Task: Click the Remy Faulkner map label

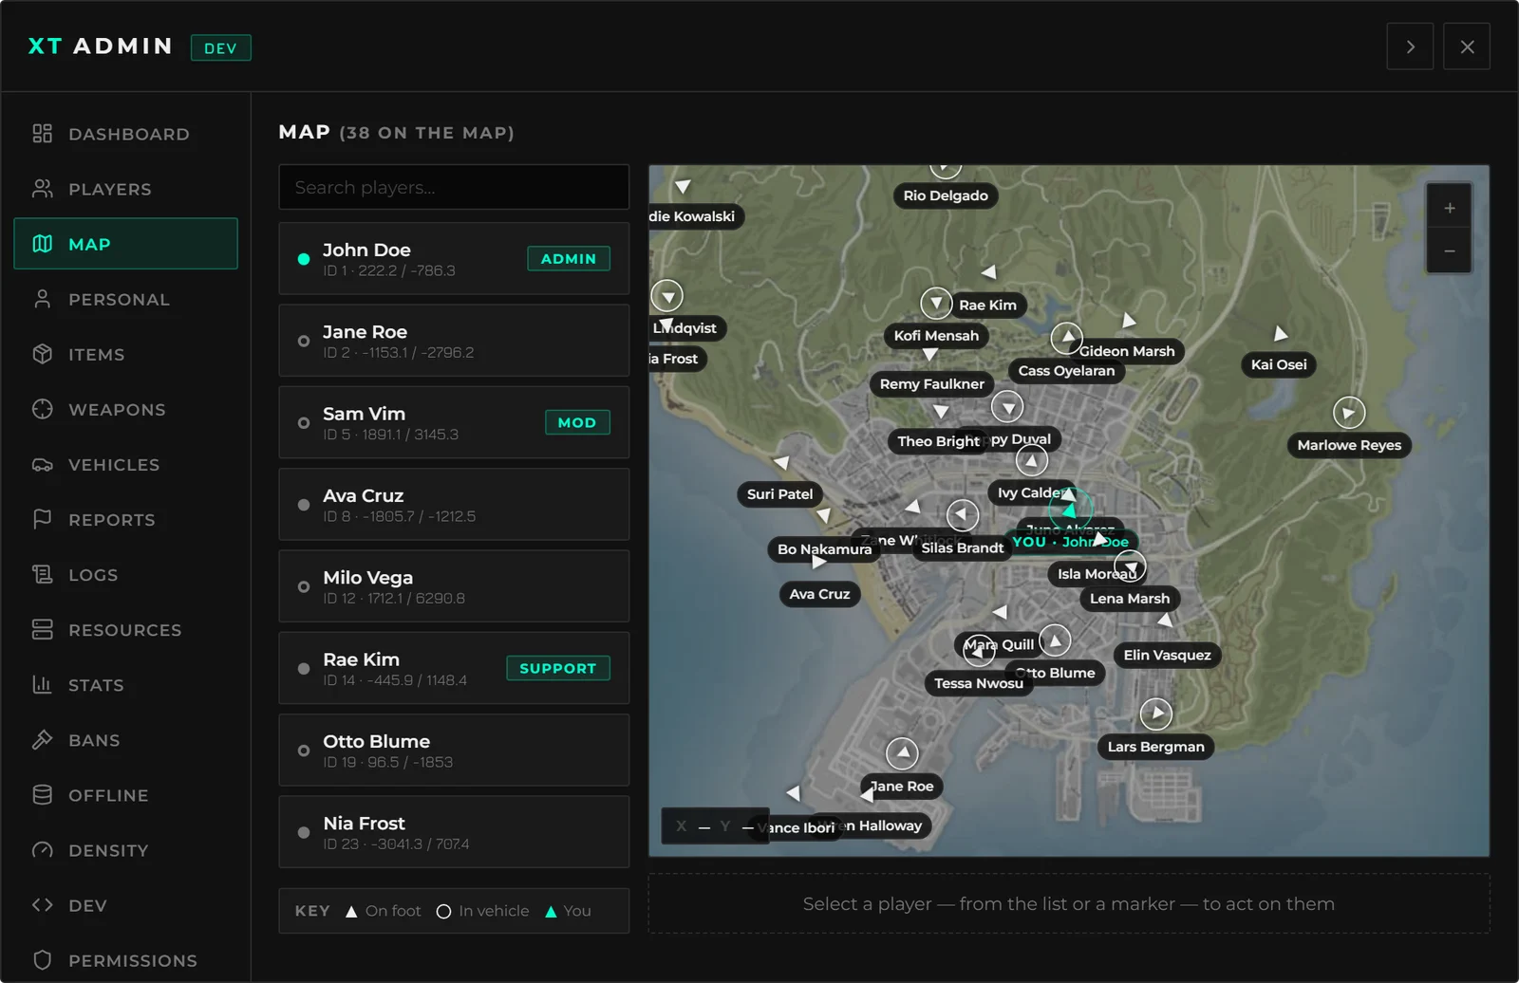Action: tap(932, 384)
